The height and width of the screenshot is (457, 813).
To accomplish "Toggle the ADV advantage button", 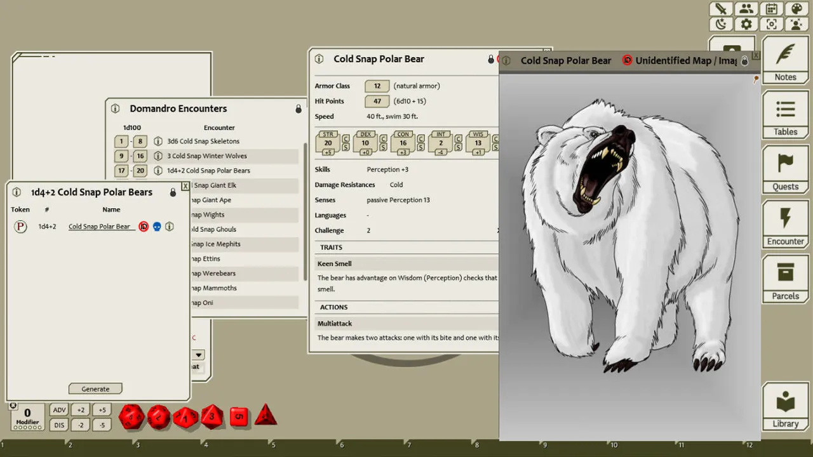I will [x=59, y=410].
